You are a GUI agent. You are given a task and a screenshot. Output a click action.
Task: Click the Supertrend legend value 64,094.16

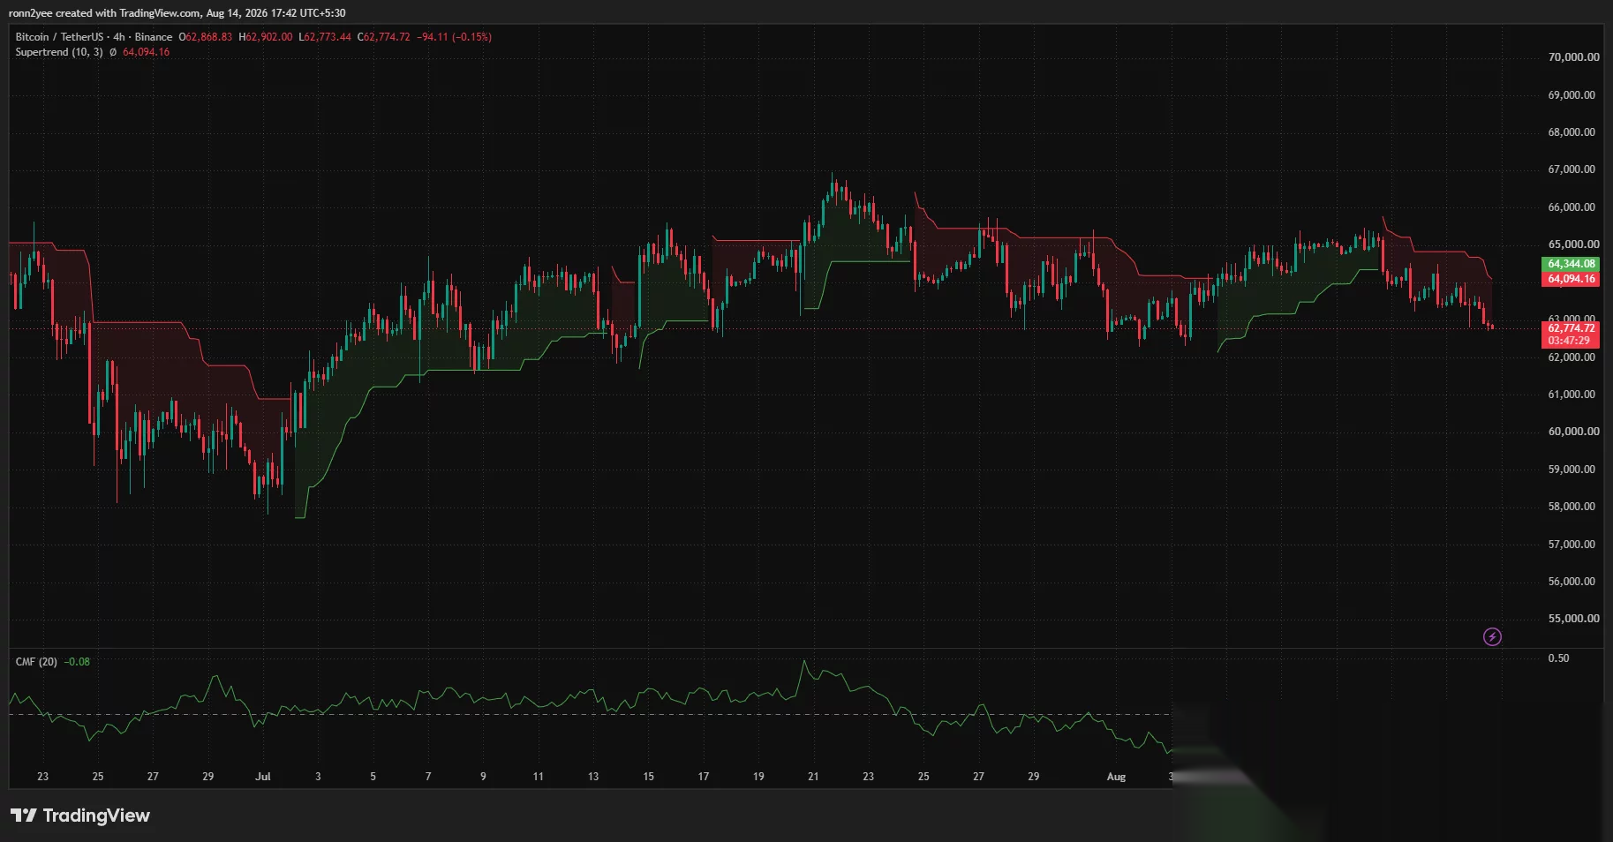tap(146, 52)
